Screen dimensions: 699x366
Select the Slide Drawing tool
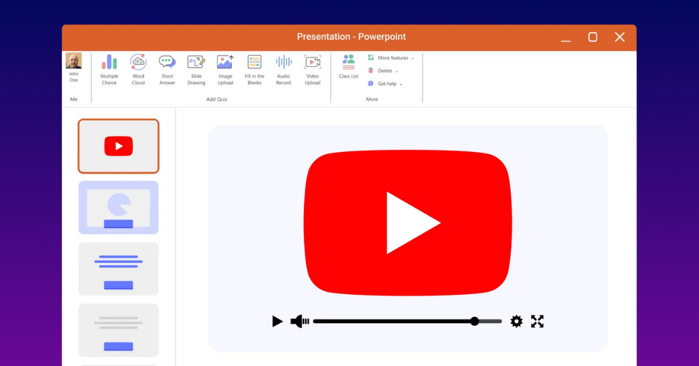196,70
